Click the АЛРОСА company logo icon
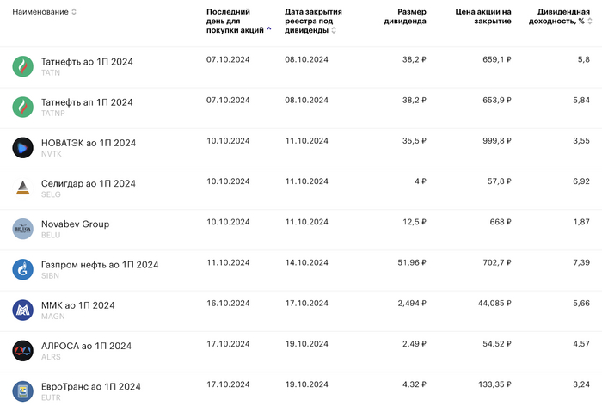 (x=22, y=350)
